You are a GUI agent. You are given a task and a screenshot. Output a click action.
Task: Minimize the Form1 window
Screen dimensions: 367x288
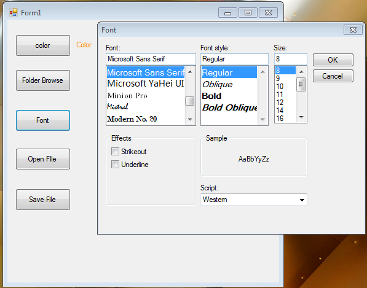(227, 13)
